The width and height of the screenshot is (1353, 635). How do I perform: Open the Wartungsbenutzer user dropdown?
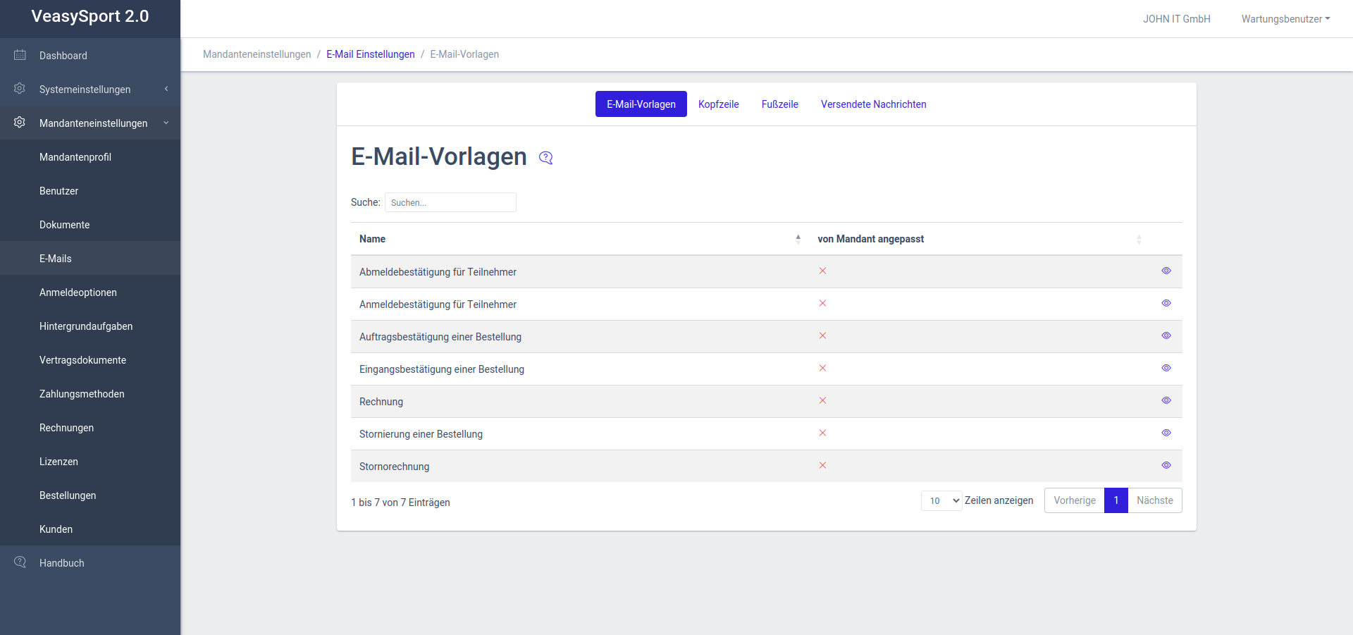pyautogui.click(x=1285, y=19)
